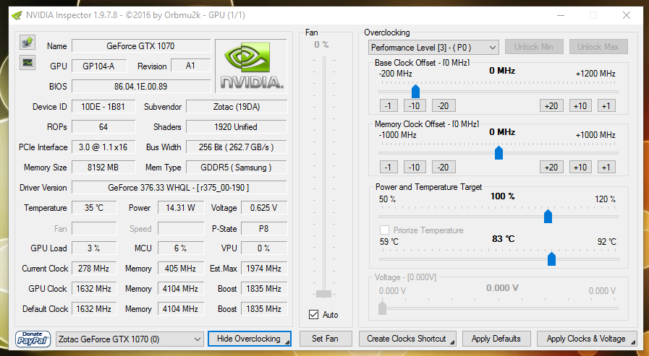Click the Memory Clock Offset slider thumb
Screen dimensions: 649x356
(x=499, y=152)
